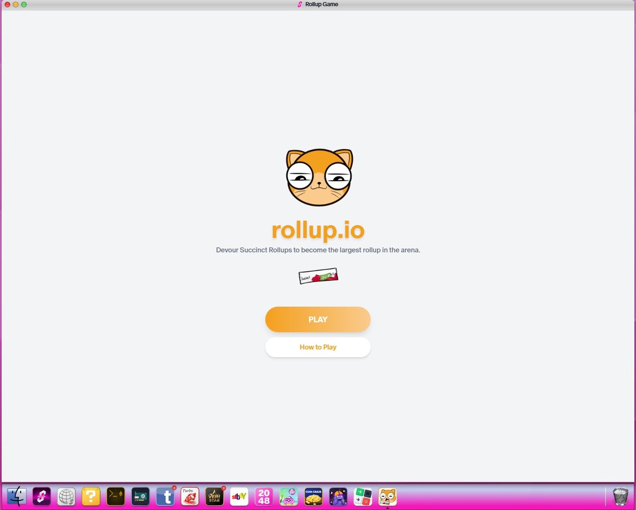Open the terminal Ethereum app in dock
Image resolution: width=636 pixels, height=510 pixels.
pyautogui.click(x=116, y=496)
